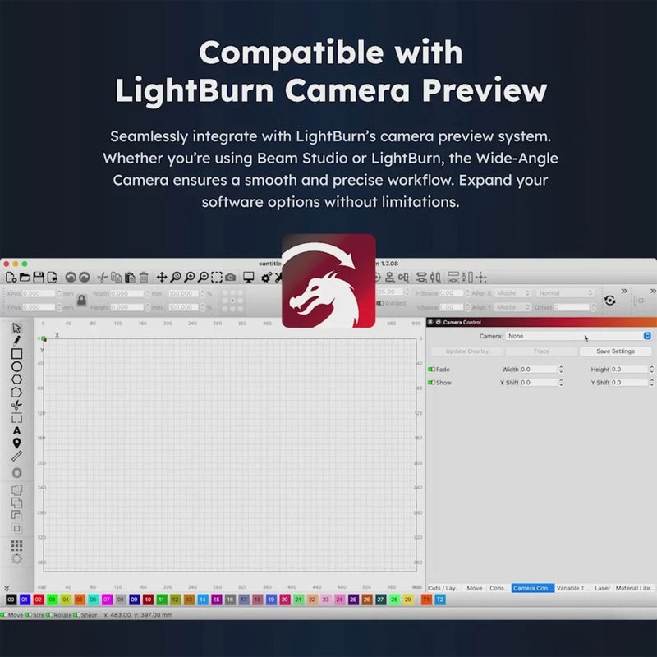This screenshot has height=657, width=657.
Task: Toggle the Welded text switch
Action: point(380,303)
